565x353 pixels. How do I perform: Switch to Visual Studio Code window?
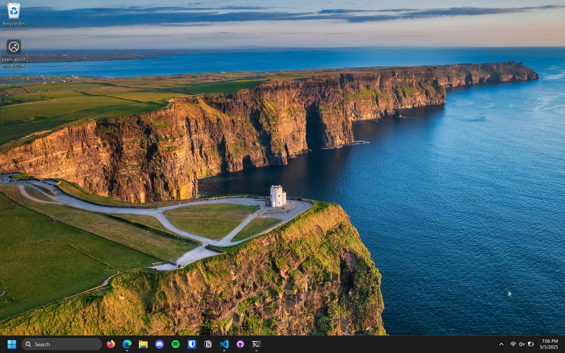click(x=224, y=344)
